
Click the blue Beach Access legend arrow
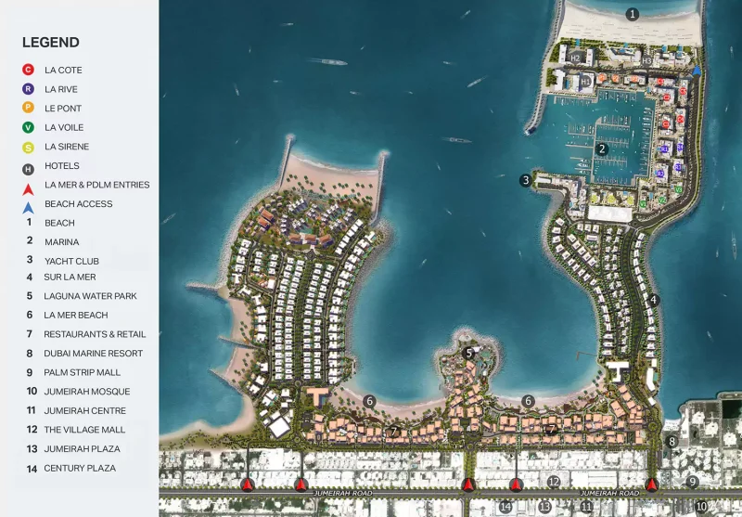29,205
